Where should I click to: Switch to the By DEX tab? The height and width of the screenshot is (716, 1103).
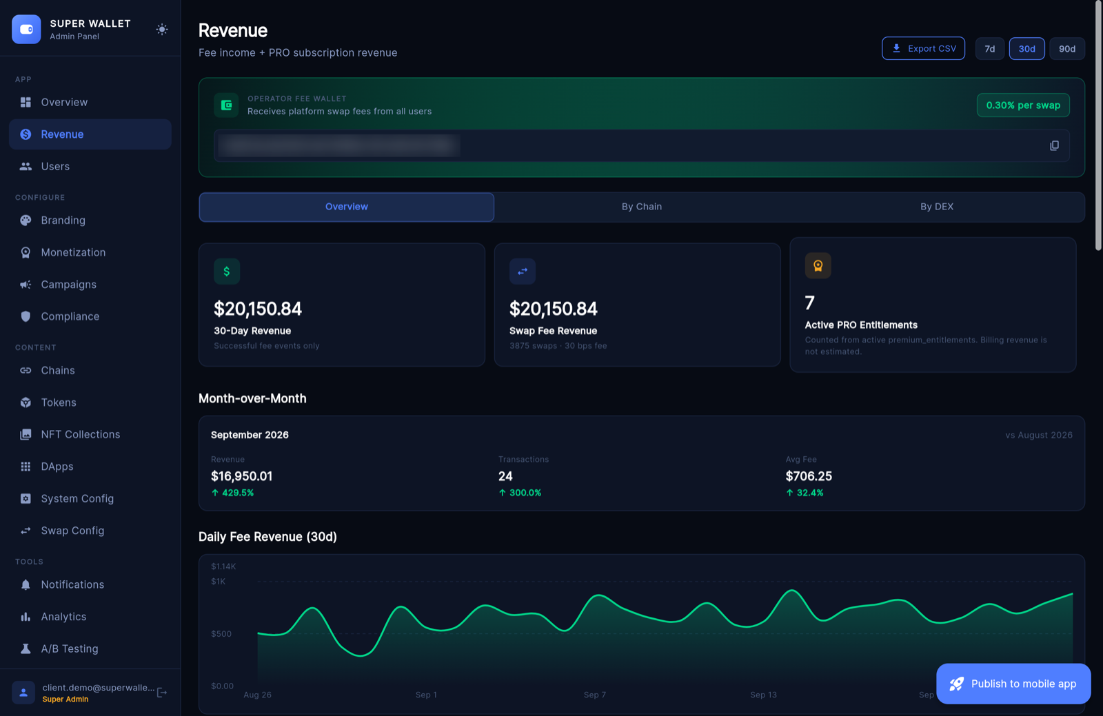(x=937, y=207)
